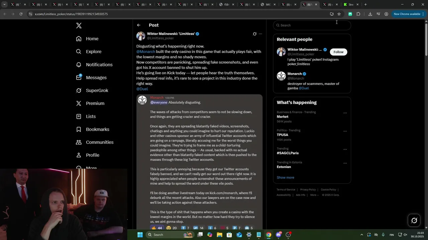Open Chrome downloads icon
428x240 pixels.
click(x=370, y=14)
